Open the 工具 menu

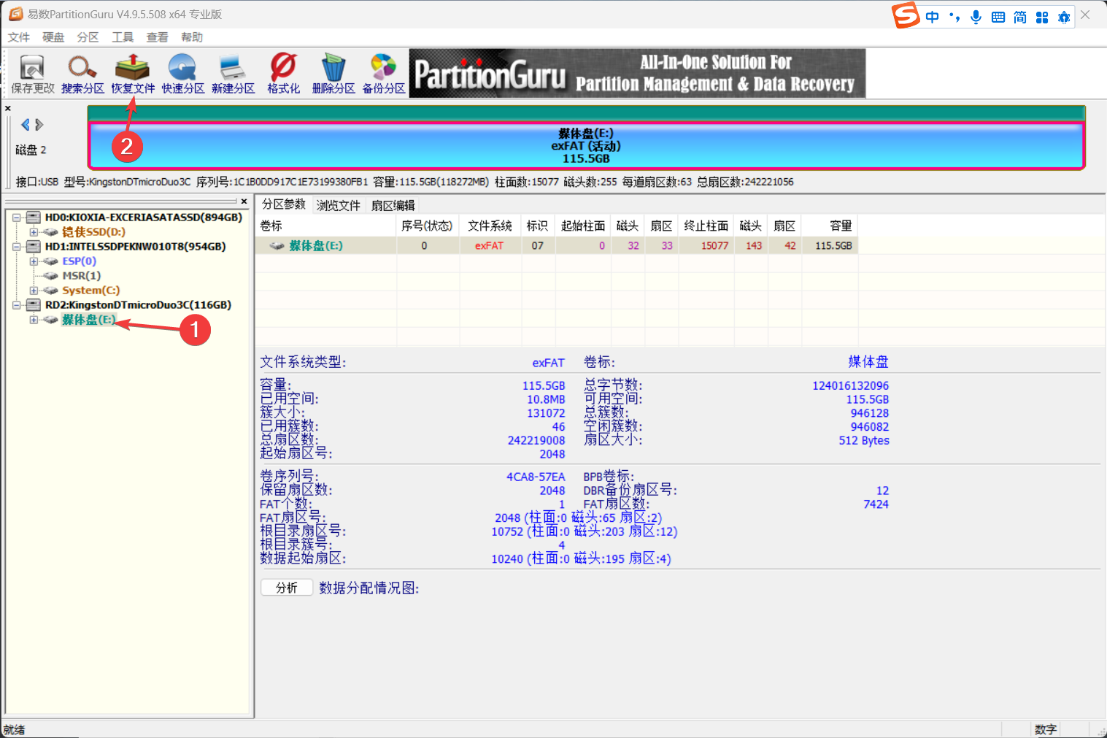(x=123, y=37)
